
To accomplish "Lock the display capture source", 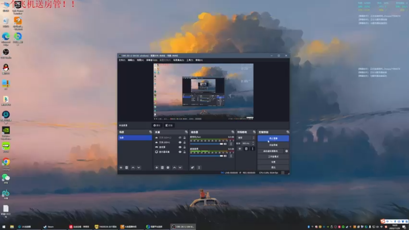I will pyautogui.click(x=185, y=152).
